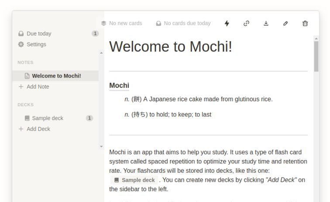330x202 pixels.
Task: Click the download/export icon
Action: 266,23
